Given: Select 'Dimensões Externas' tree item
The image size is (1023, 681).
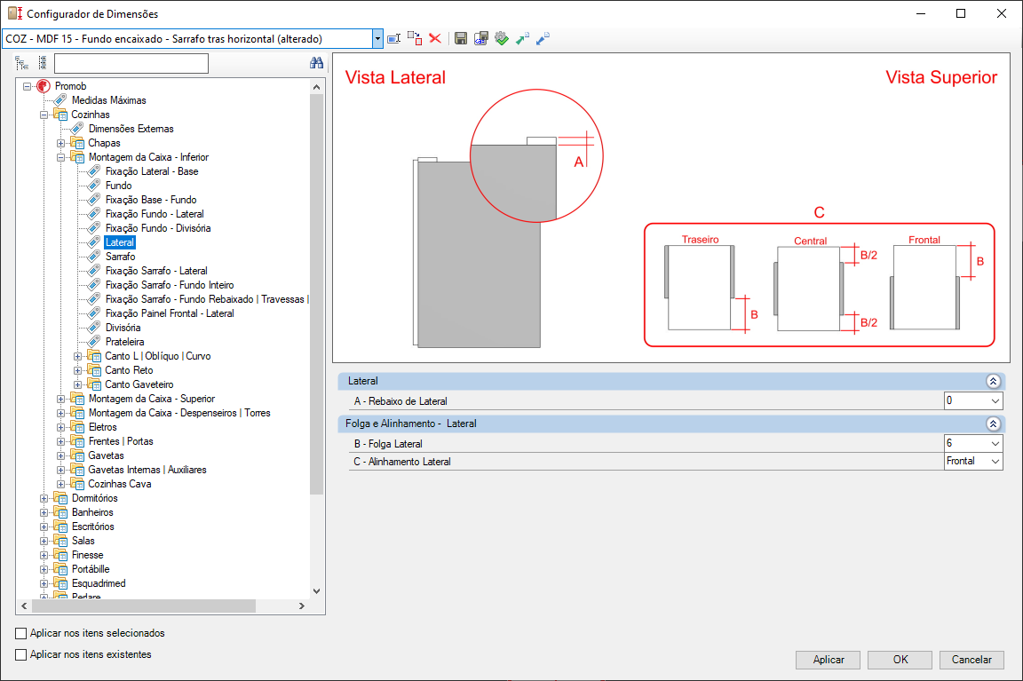Looking at the screenshot, I should pyautogui.click(x=131, y=129).
